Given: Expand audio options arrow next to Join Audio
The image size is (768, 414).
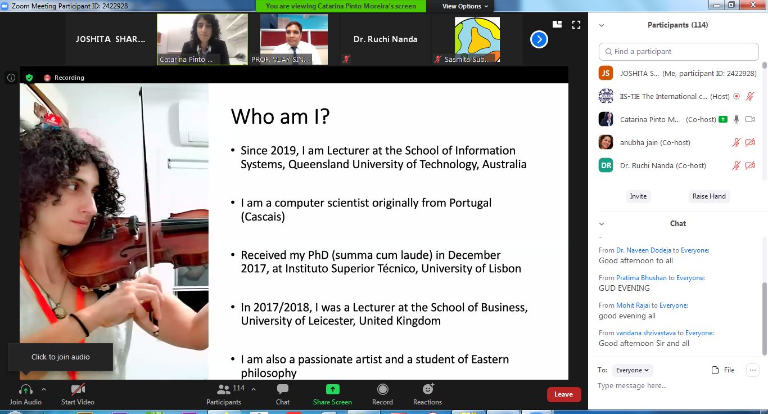Looking at the screenshot, I should coord(44,389).
